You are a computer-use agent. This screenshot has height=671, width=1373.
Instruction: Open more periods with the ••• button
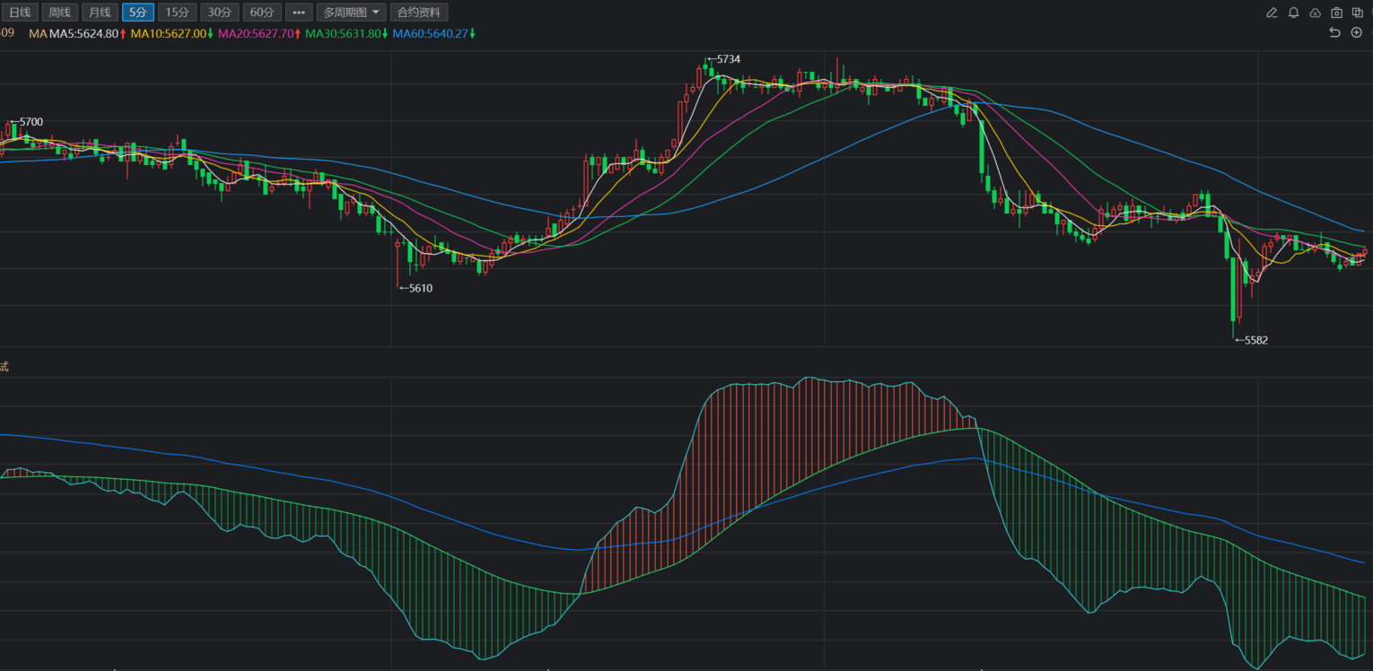299,13
